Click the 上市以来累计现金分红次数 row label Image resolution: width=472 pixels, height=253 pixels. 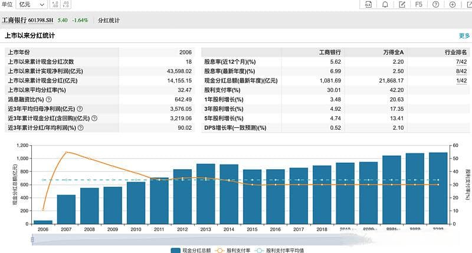[x=41, y=62]
